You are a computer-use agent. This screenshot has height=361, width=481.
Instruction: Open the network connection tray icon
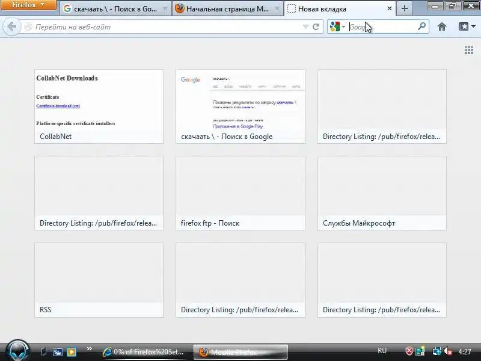coord(437,351)
